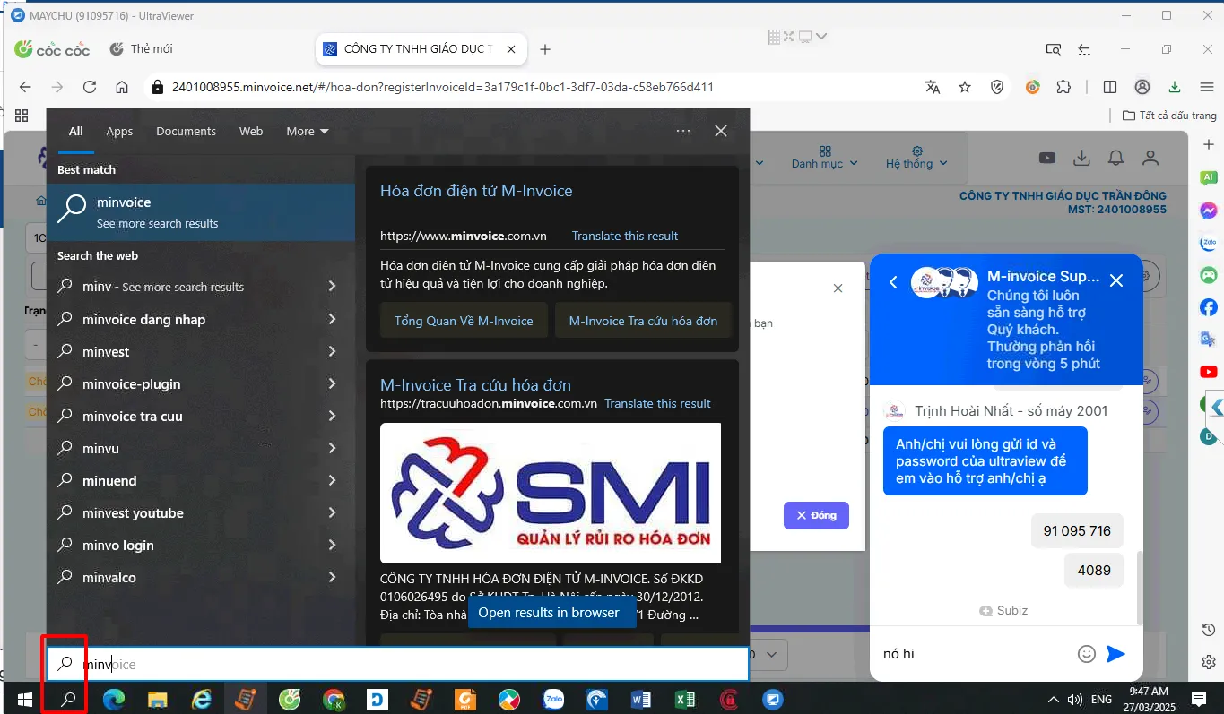The image size is (1224, 714).
Task: Click the browser address bar URL
Action: pos(443,87)
